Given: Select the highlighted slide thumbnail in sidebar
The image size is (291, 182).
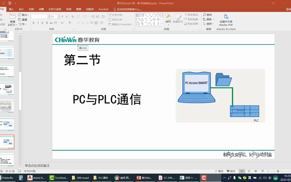Looking at the screenshot, I should [x=7, y=142].
